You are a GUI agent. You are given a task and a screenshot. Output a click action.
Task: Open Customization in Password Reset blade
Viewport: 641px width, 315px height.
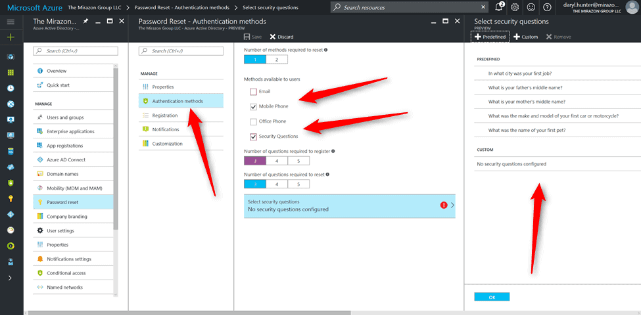181,144
